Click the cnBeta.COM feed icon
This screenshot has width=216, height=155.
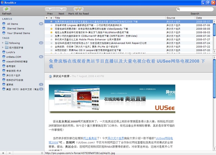[x=4, y=57]
